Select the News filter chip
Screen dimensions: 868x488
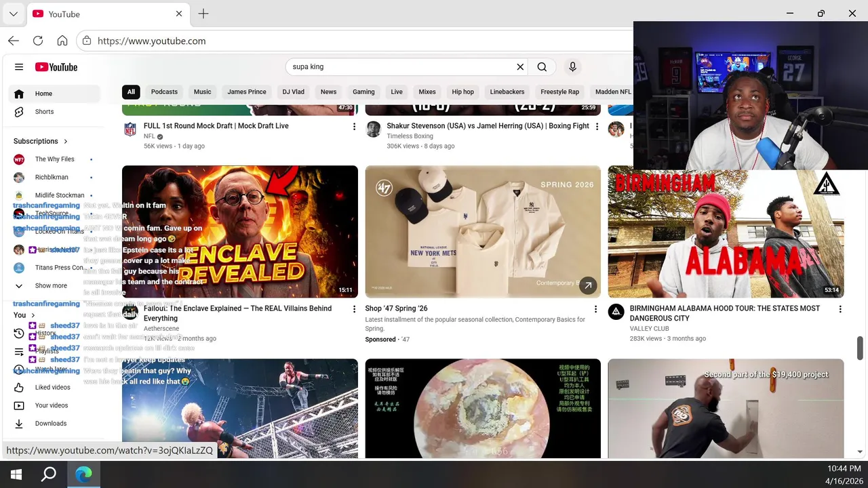click(x=328, y=91)
